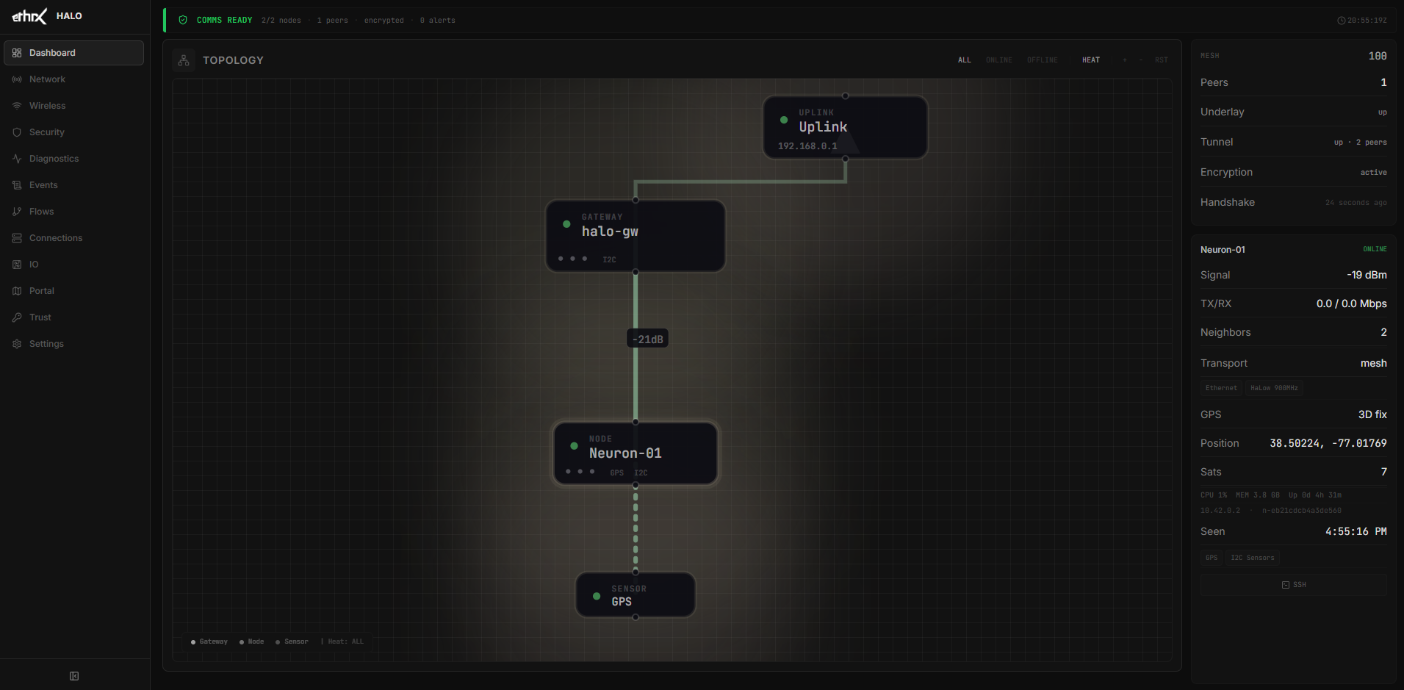Click the Handshake 24 seconds ago value
This screenshot has width=1404, height=690.
(x=1356, y=203)
